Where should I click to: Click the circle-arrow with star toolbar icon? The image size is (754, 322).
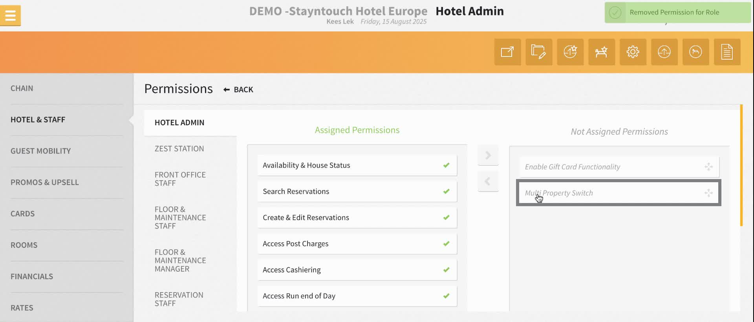pyautogui.click(x=570, y=52)
